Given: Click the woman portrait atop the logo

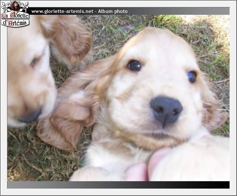Looking at the screenshot, I should coord(15,6).
